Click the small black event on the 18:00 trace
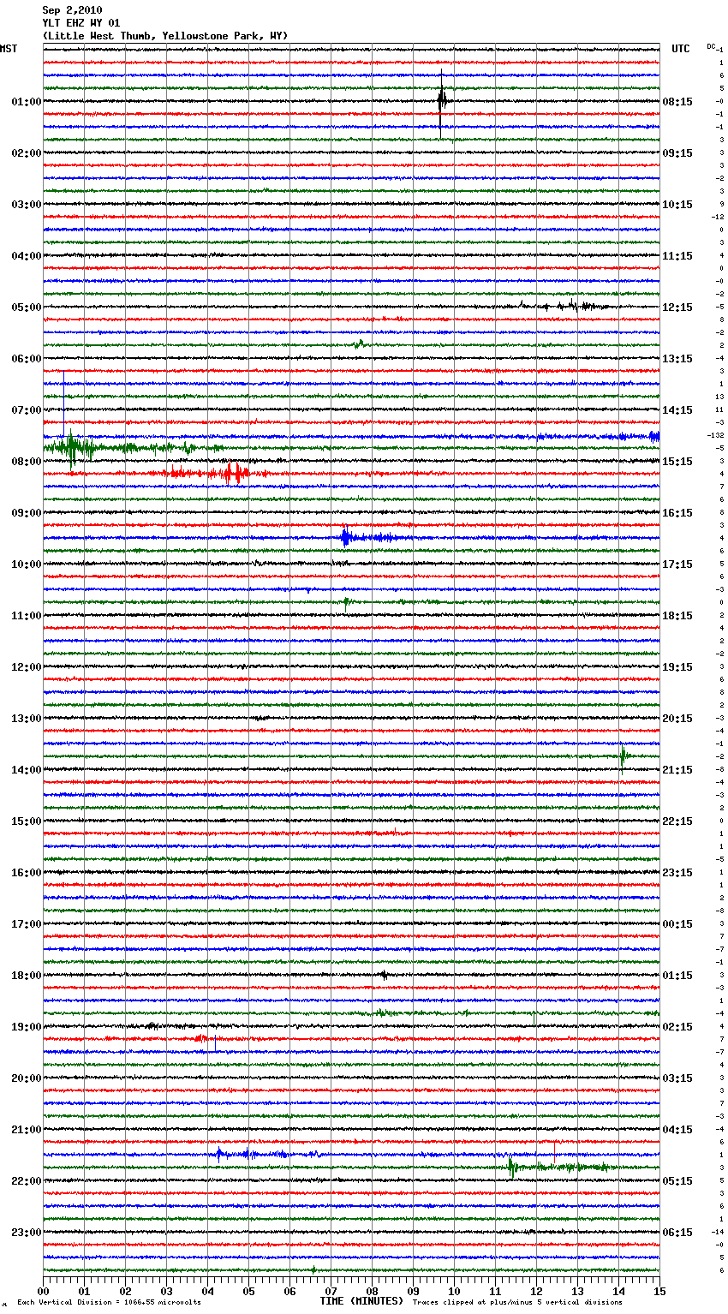This screenshot has height=1314, width=728. (384, 975)
